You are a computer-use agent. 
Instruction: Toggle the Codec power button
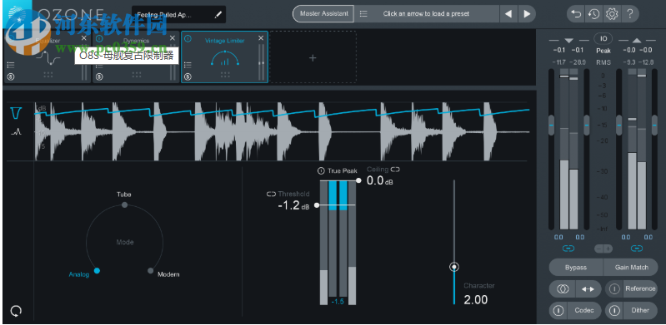click(558, 311)
